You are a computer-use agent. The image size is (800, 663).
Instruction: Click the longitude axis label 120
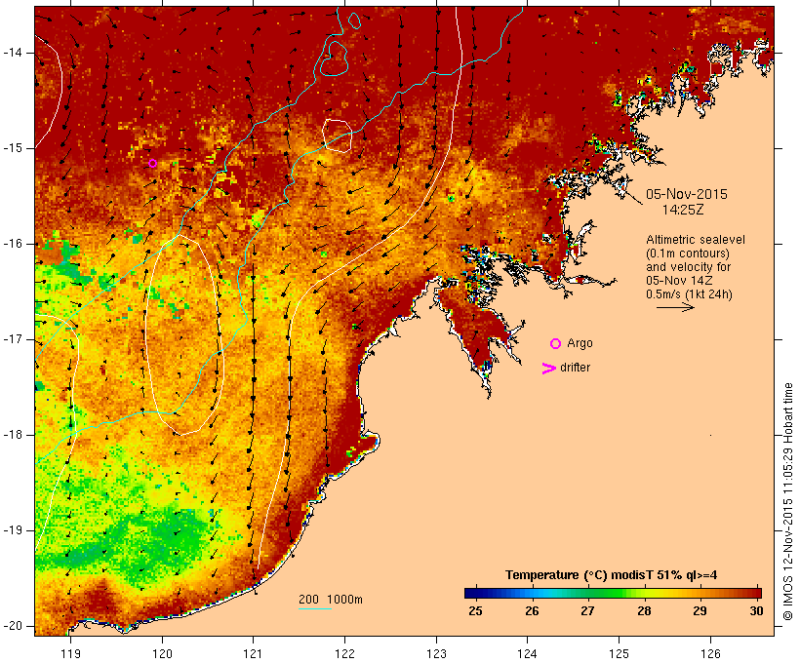point(162,654)
